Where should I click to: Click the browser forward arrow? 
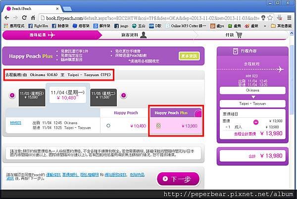[15, 18]
